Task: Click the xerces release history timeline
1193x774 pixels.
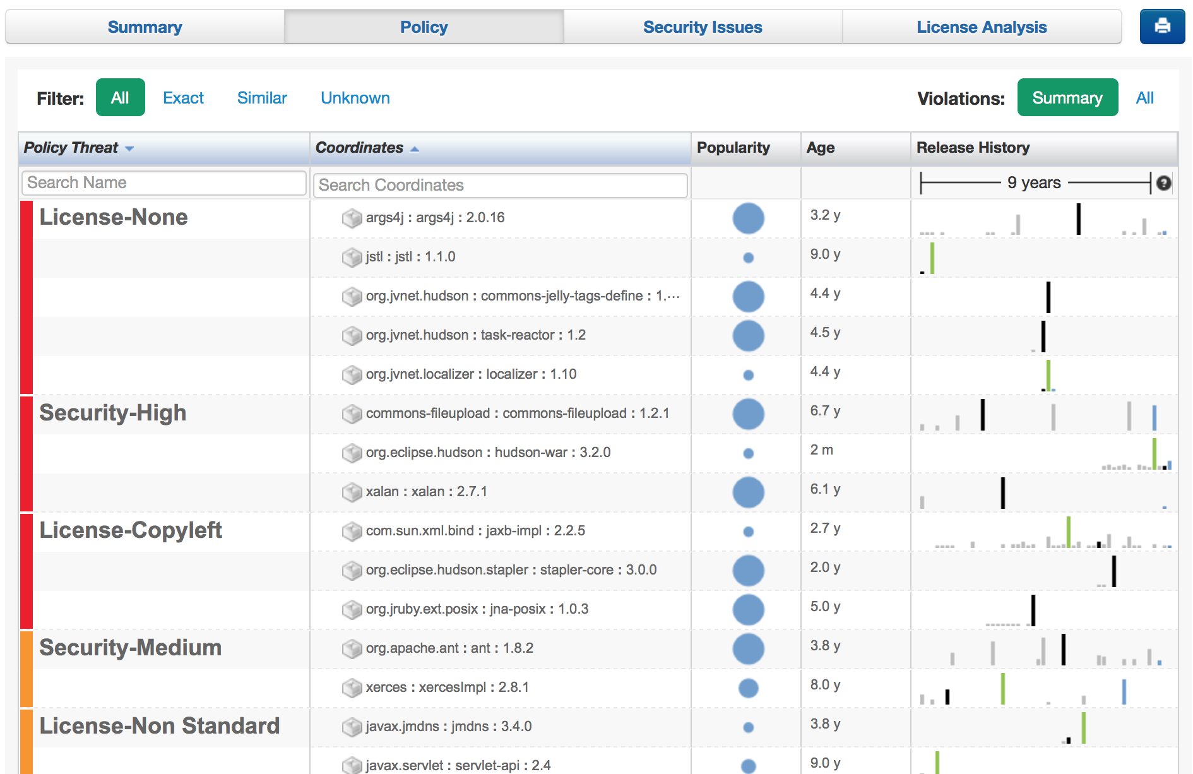Action: [x=1044, y=688]
